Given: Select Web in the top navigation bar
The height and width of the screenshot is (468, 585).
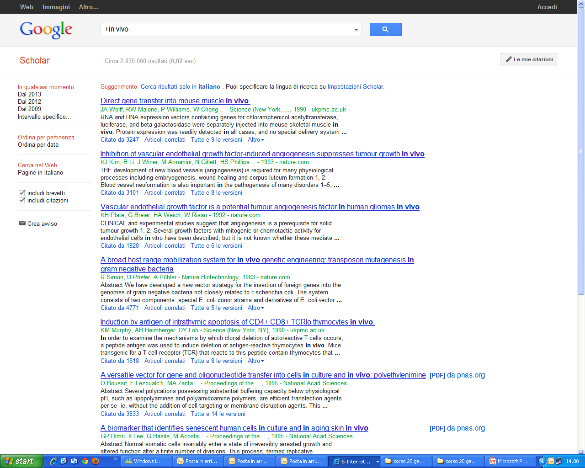Looking at the screenshot, I should (27, 7).
